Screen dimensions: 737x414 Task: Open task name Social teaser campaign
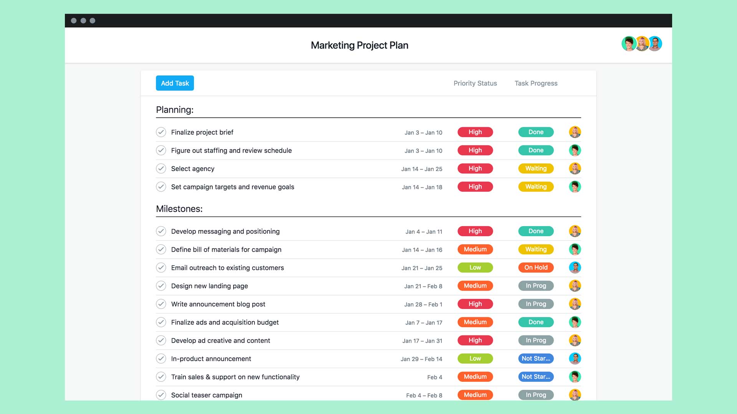click(x=207, y=395)
